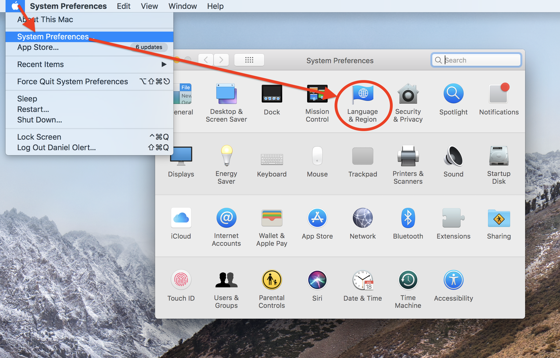Open the Siri preference pane
This screenshot has height=358, width=560.
[x=317, y=280]
